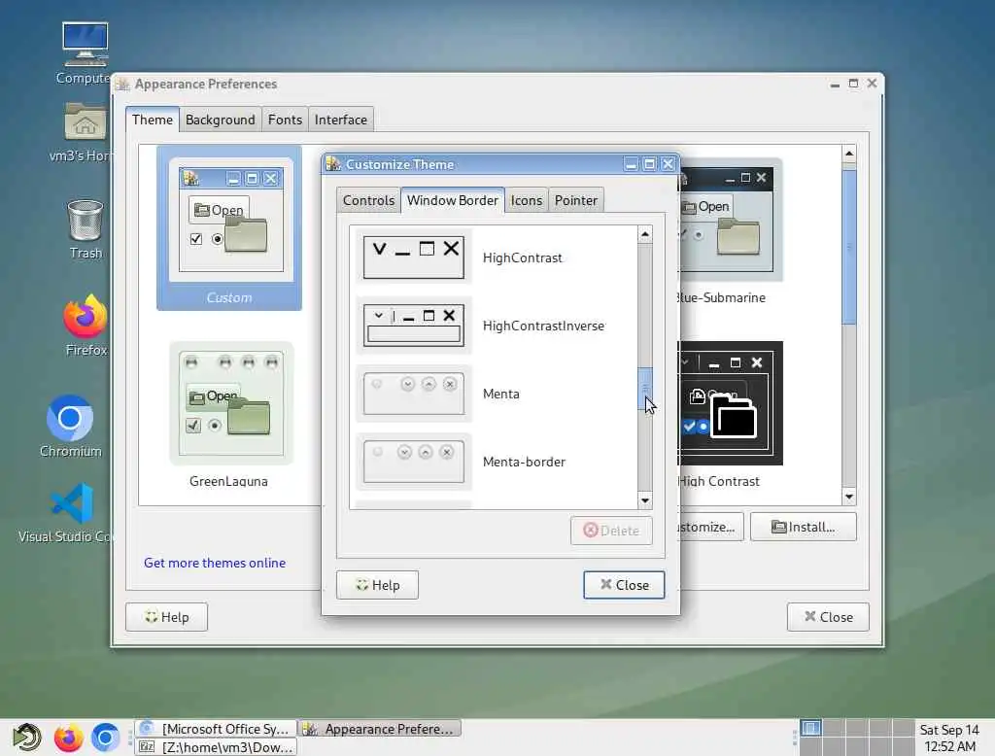Click the disabled Delete button

[611, 530]
